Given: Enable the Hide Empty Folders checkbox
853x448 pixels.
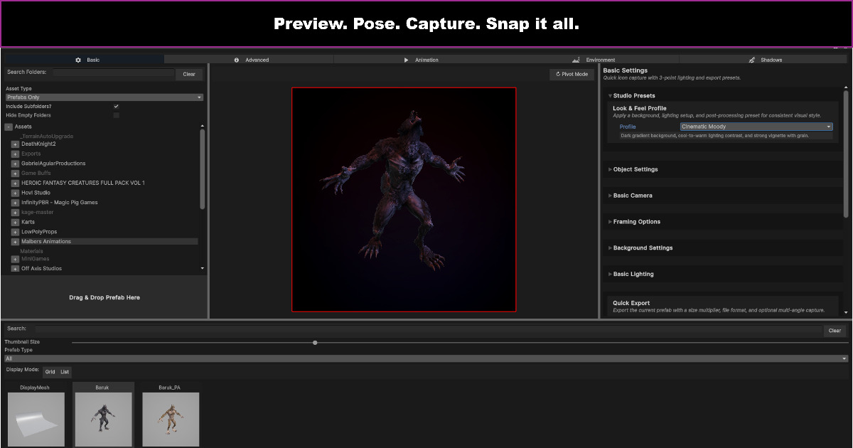Looking at the screenshot, I should [x=117, y=114].
